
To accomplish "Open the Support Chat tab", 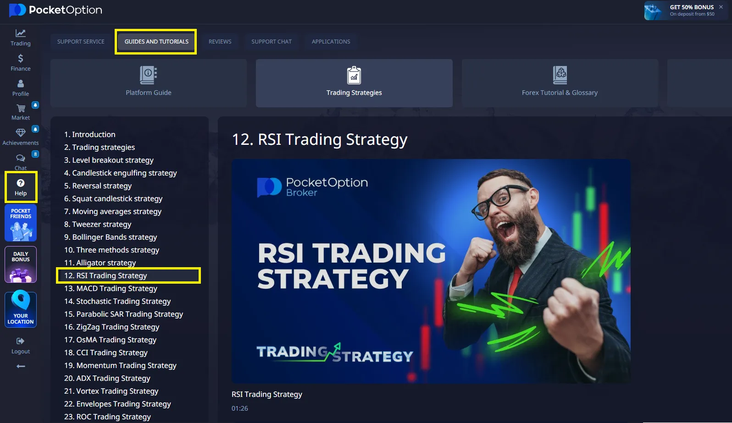I will (x=272, y=42).
